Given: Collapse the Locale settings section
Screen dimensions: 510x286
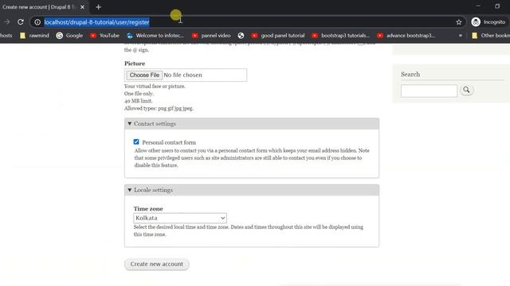Looking at the screenshot, I should pyautogui.click(x=252, y=190).
